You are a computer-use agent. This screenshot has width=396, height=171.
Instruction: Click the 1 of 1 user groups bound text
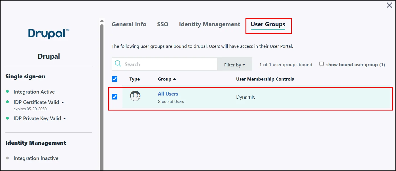point(286,64)
